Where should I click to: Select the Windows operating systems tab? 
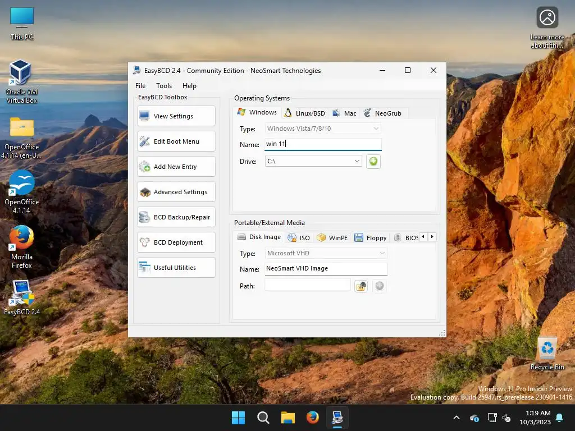257,112
